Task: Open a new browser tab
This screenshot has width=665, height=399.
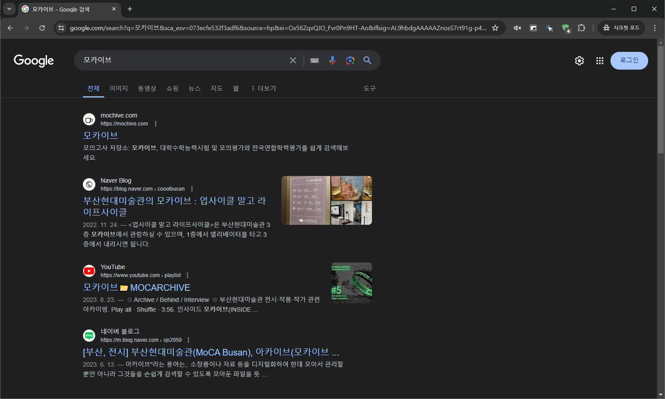Action: tap(130, 9)
